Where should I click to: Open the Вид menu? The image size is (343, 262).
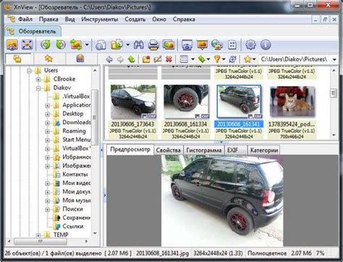tap(69, 20)
